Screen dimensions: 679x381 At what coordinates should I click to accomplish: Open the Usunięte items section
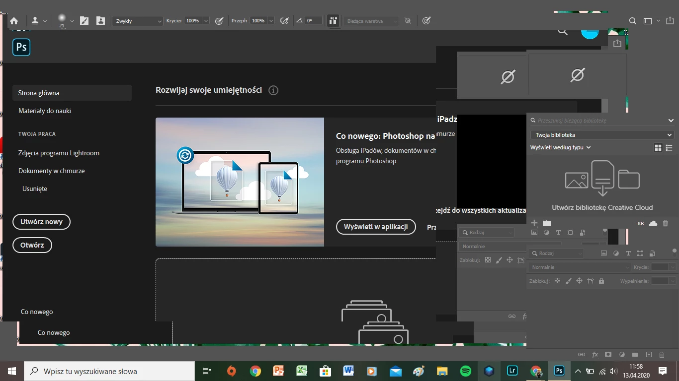35,189
